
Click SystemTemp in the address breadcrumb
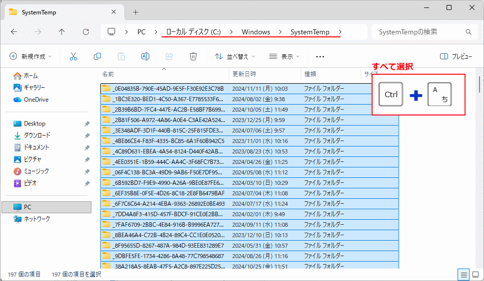click(310, 32)
